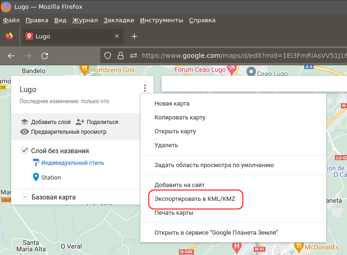This screenshot has width=347, height=255.
Task: Click the back navigation arrow
Action: point(11,56)
